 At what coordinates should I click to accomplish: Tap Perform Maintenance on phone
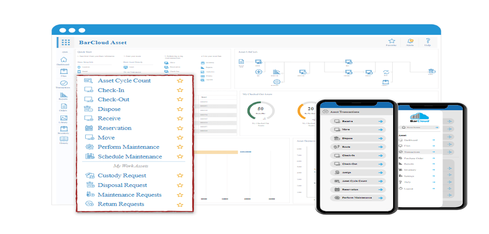click(358, 198)
